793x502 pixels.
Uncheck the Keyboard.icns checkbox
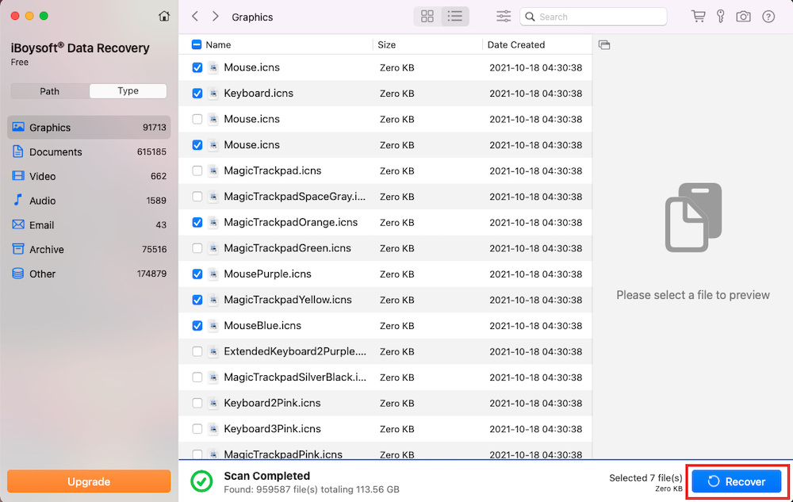[x=197, y=94]
